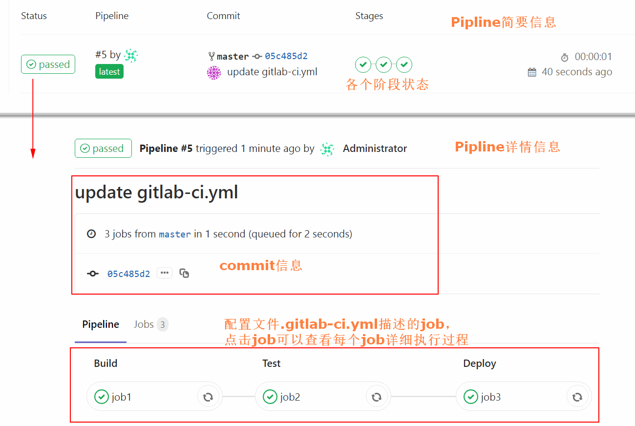635x426 pixels.
Task: Open the master branch link in Commit column
Action: tap(233, 56)
